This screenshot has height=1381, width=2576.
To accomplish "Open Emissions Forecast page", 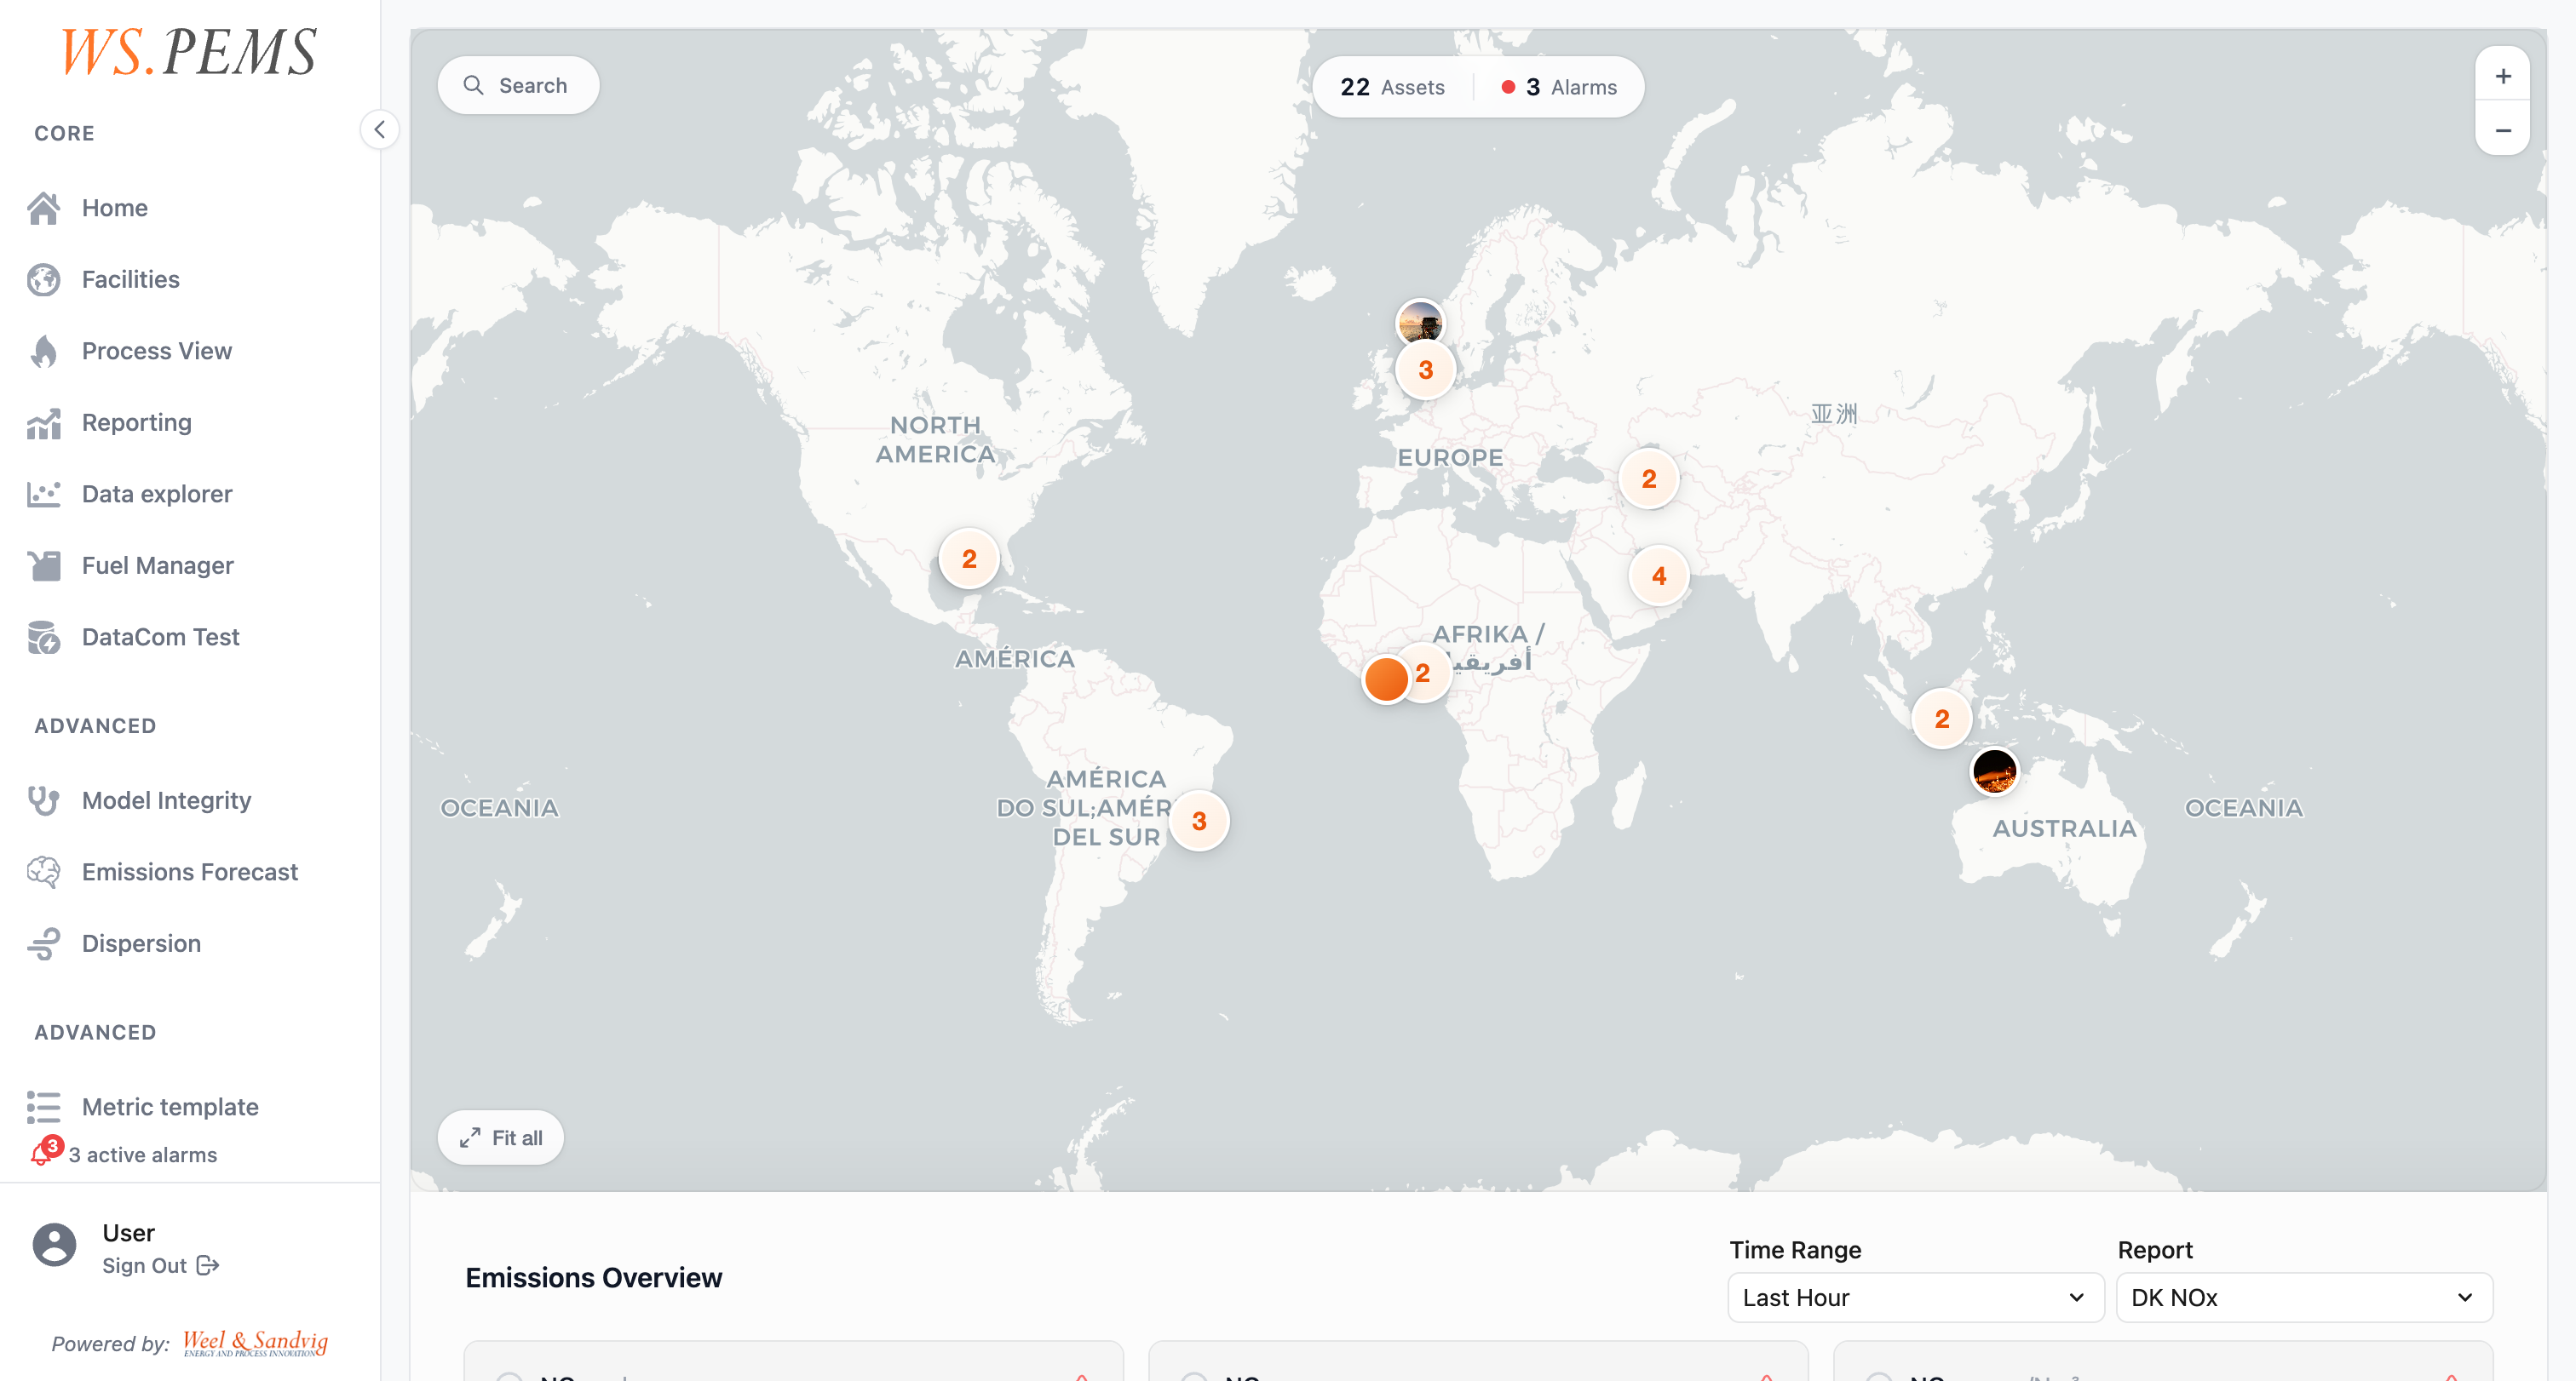I will [x=190, y=871].
